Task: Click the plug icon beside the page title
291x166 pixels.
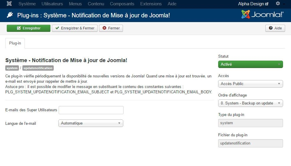Action: (10, 15)
